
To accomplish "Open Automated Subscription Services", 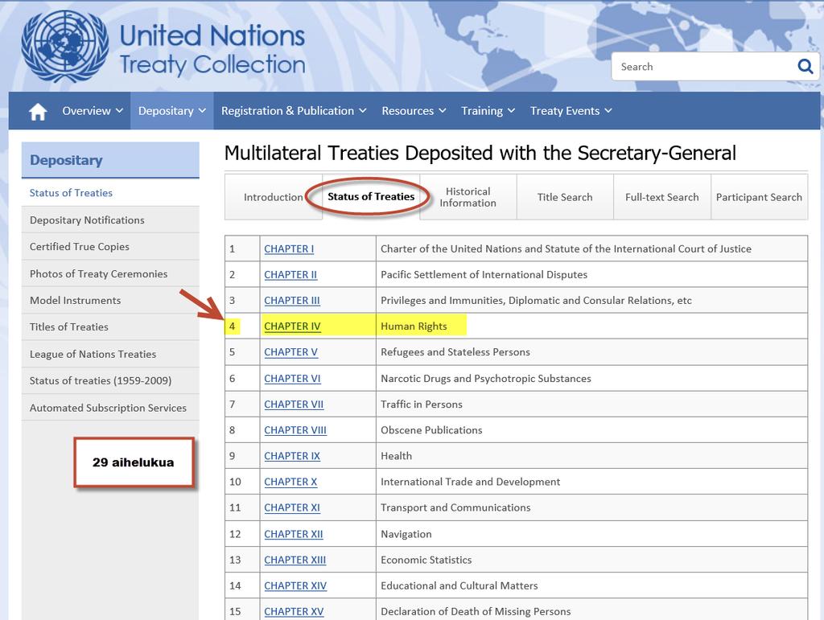I will point(110,408).
